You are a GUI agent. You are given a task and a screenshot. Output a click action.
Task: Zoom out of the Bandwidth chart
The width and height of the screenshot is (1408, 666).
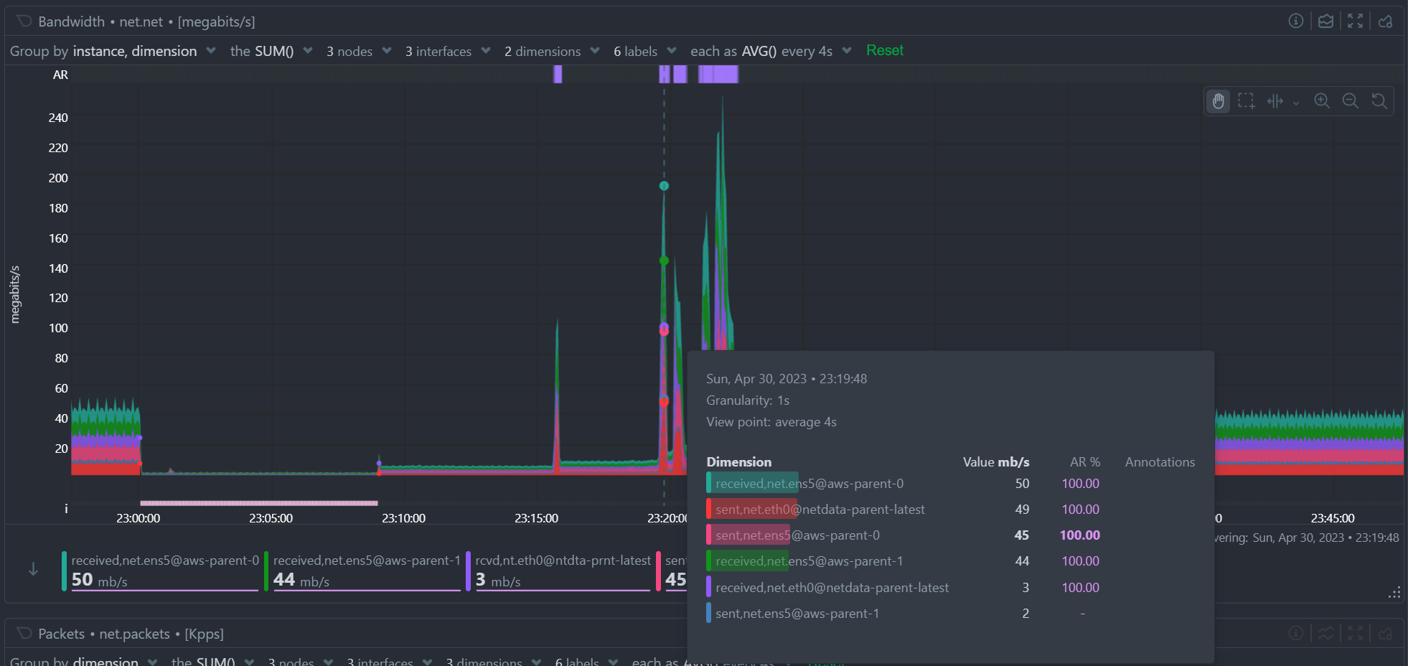(x=1350, y=101)
